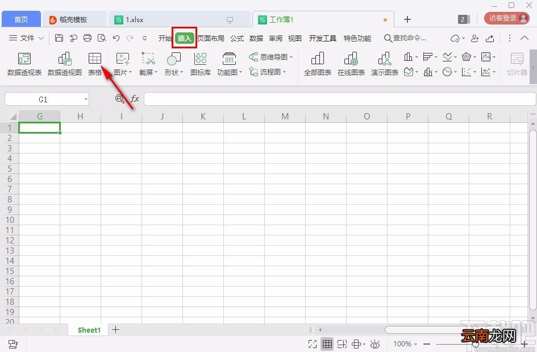This screenshot has height=352, width=537.
Task: Collapse the ribbon with the chevron
Action: click(x=524, y=38)
